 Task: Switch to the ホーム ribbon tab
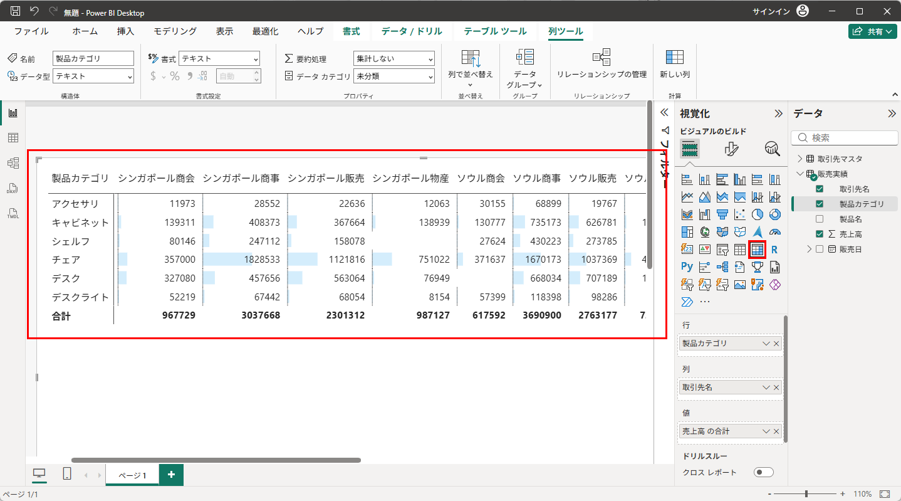pos(85,31)
